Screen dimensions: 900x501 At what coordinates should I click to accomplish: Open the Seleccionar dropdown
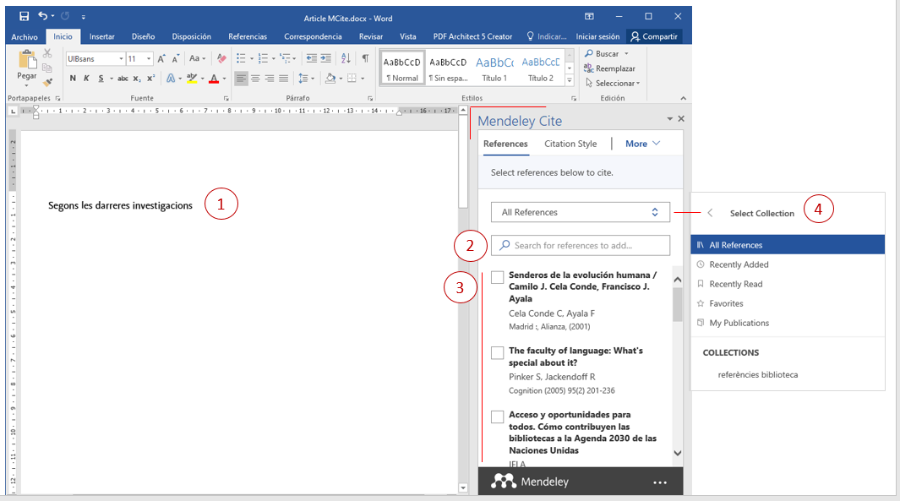click(x=613, y=83)
